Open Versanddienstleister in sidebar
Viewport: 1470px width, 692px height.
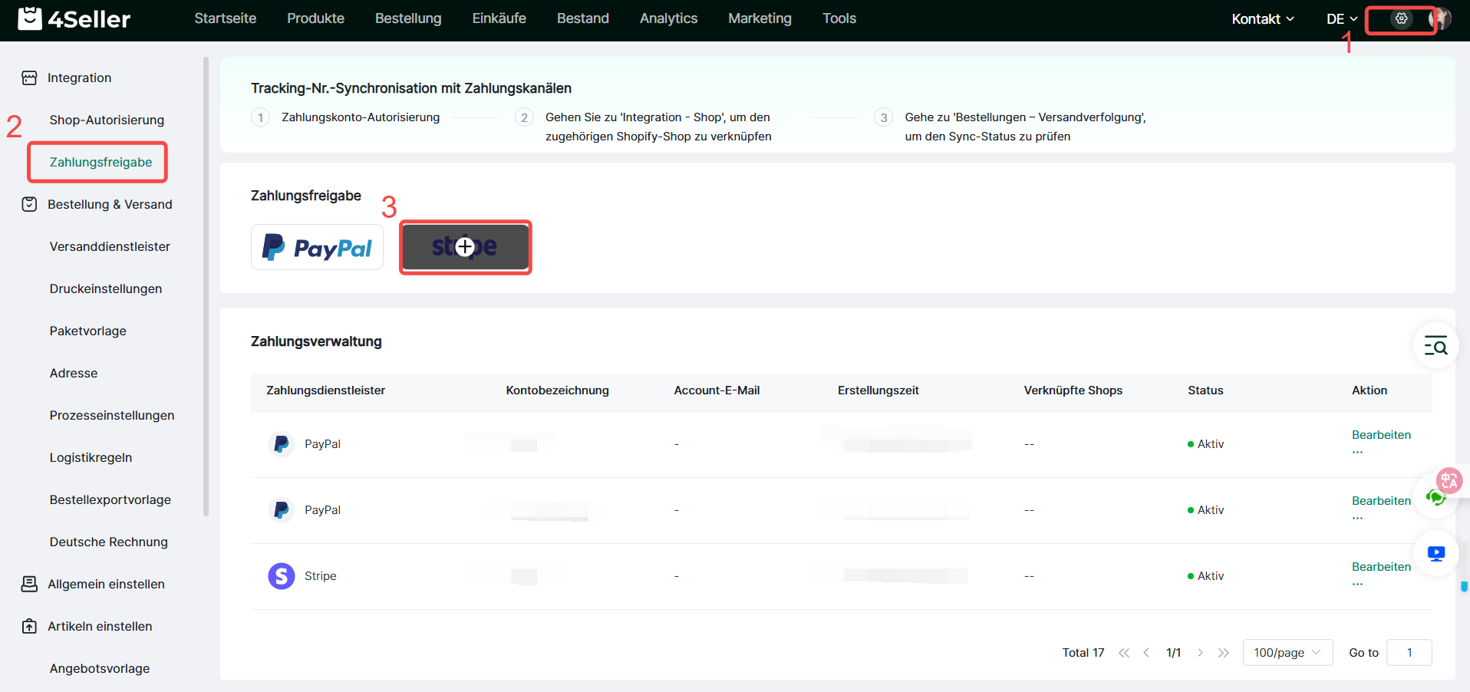coord(110,246)
